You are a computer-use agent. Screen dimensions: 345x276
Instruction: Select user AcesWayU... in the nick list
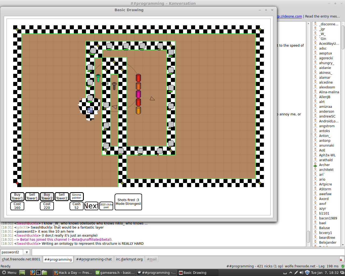coord(326,44)
